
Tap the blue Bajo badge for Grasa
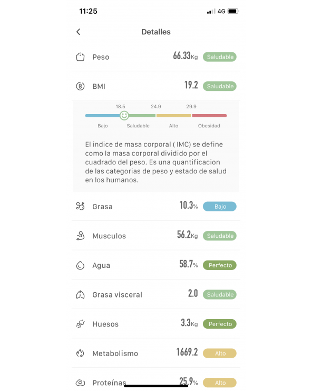pos(220,207)
